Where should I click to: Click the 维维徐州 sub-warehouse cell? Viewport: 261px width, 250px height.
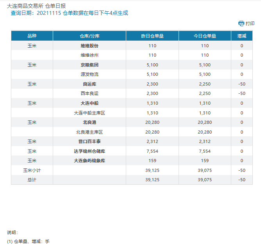(x=89, y=55)
